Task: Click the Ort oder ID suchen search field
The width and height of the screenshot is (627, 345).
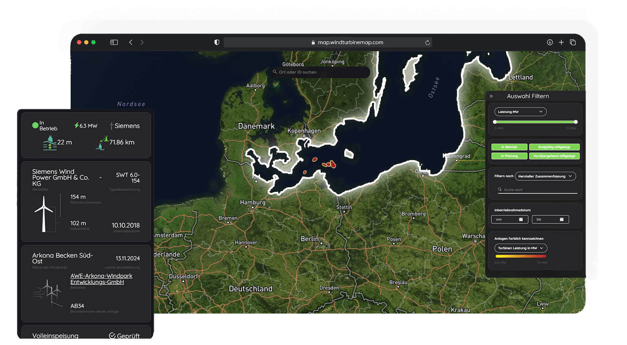Action: point(320,72)
